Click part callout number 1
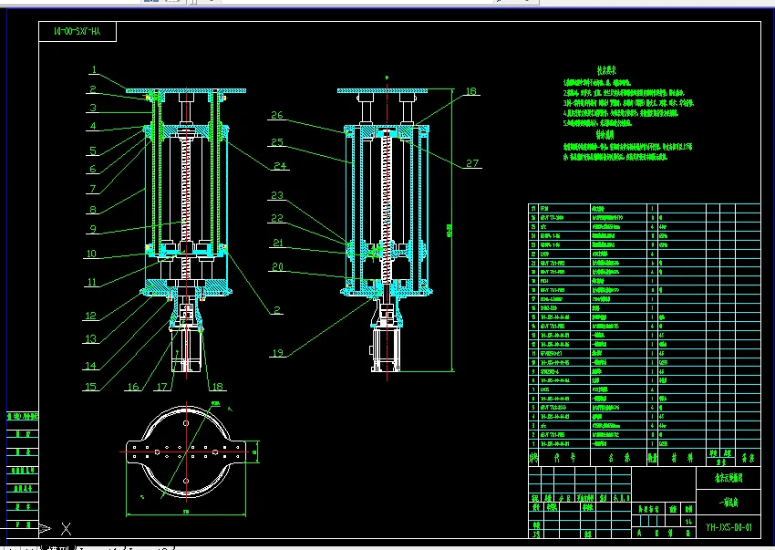This screenshot has height=550, width=775. point(94,69)
